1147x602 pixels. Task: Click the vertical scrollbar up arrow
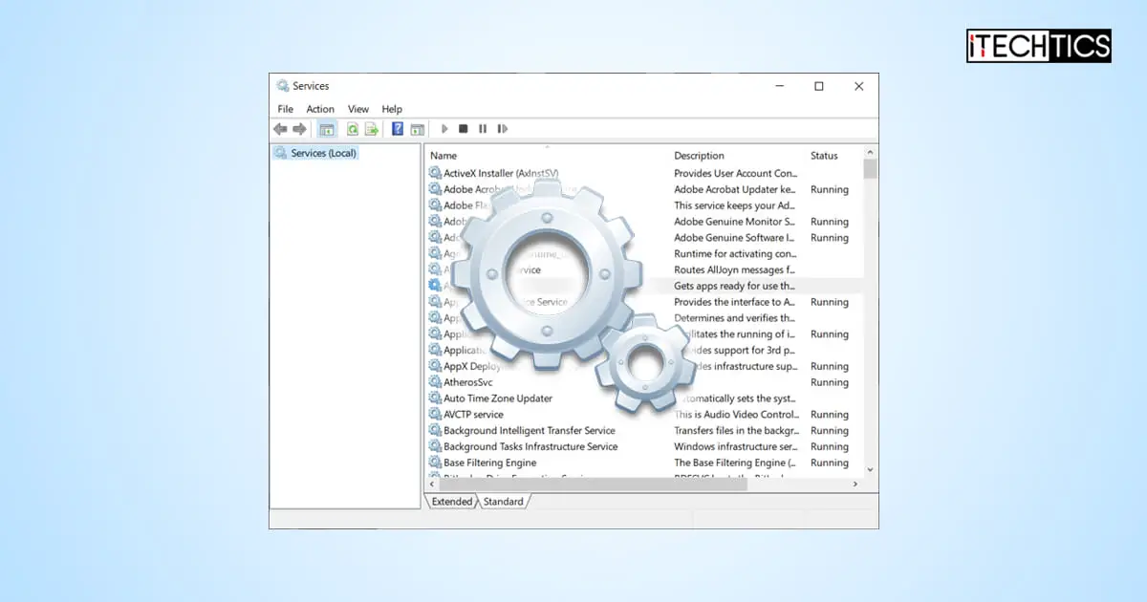[870, 152]
